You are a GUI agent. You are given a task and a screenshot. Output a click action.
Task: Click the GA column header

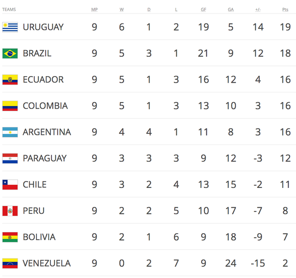click(230, 9)
